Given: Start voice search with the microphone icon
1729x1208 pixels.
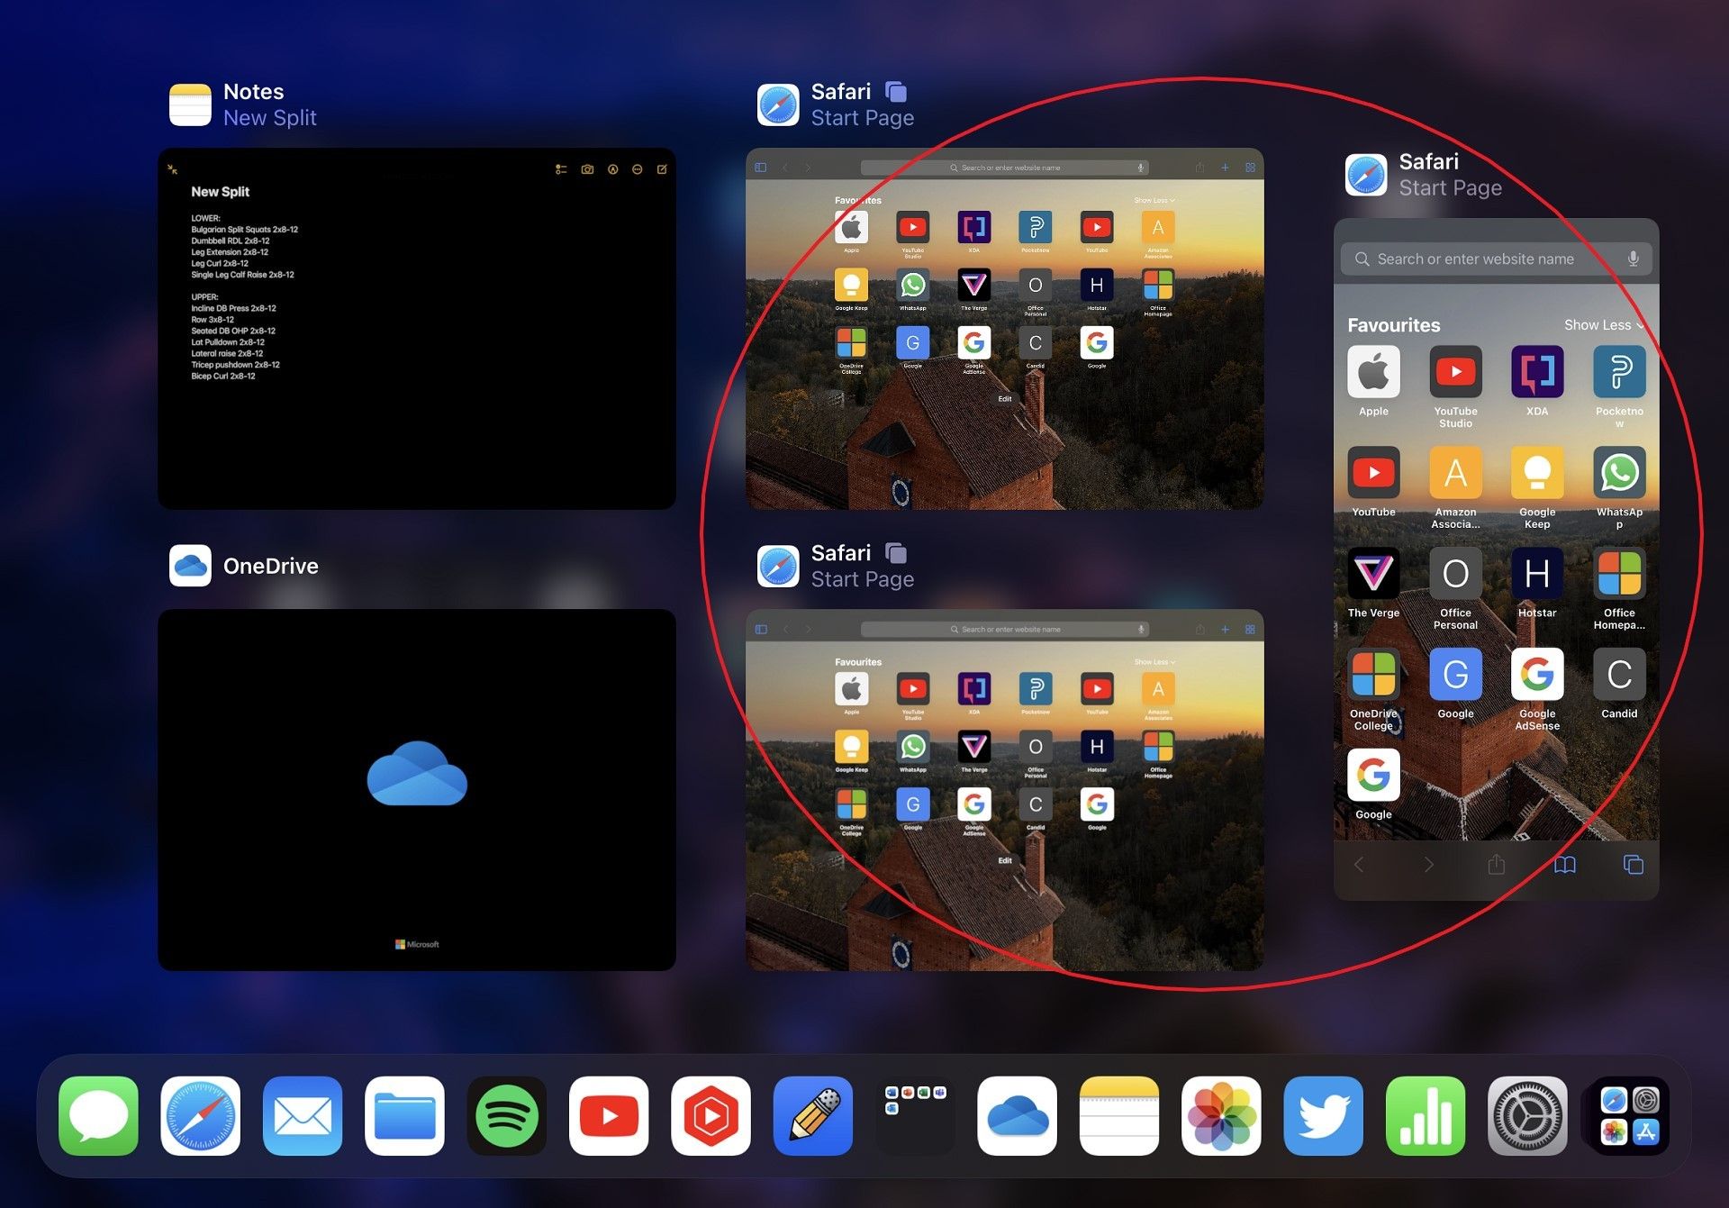Looking at the screenshot, I should click(1632, 259).
